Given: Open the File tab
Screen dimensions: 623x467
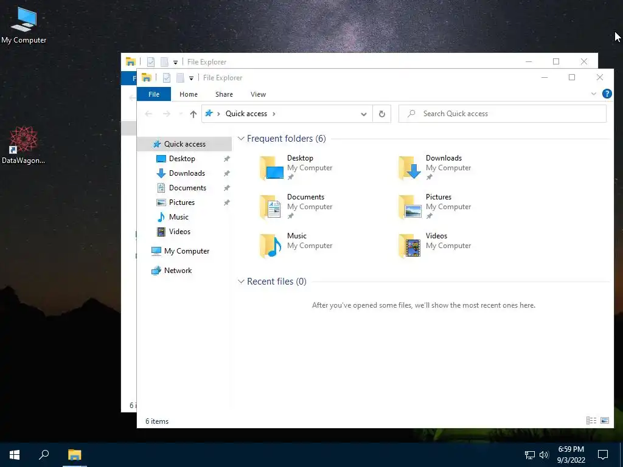Looking at the screenshot, I should [x=154, y=94].
